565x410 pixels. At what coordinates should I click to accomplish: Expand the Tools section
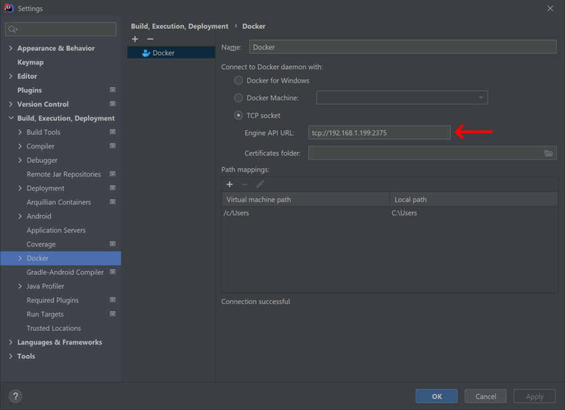[10, 356]
